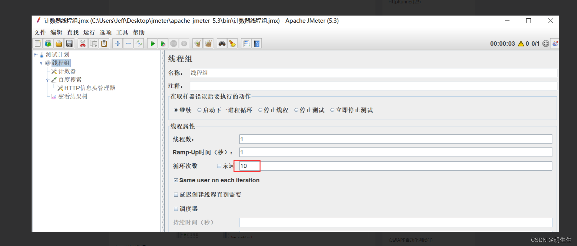This screenshot has width=577, height=246.
Task: Open a test plan with folder icon
Action: [x=59, y=43]
